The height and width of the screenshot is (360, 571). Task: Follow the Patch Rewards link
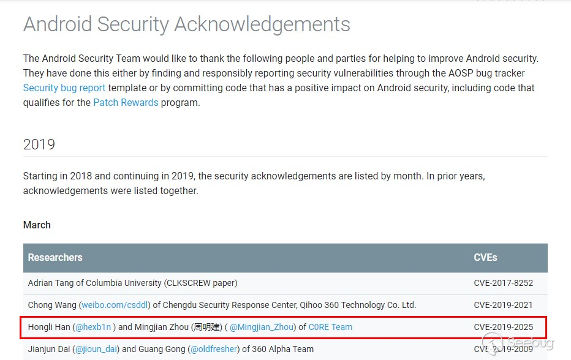[x=126, y=102]
